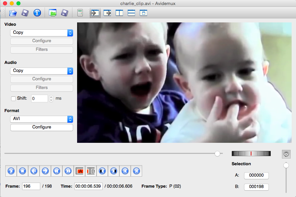Click the Open Video folder icon
296x197 pixels.
(x=13, y=13)
